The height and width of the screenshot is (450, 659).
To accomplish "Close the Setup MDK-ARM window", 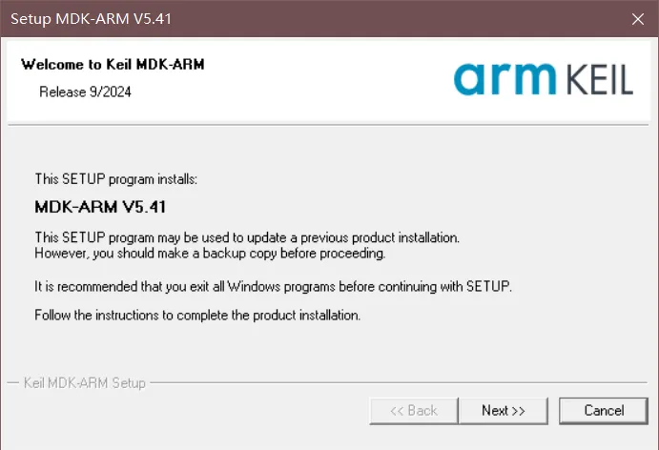I will pos(637,18).
